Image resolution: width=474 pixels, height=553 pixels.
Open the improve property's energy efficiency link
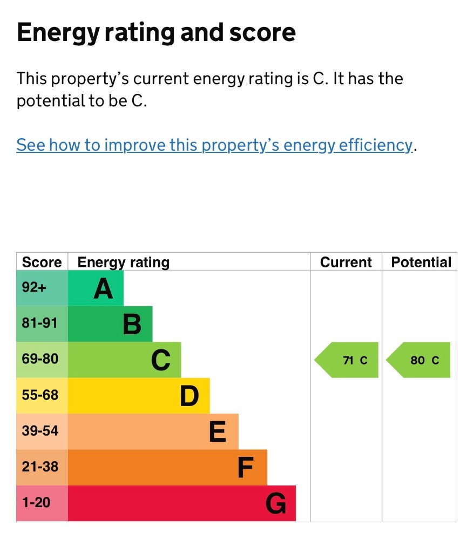point(214,145)
